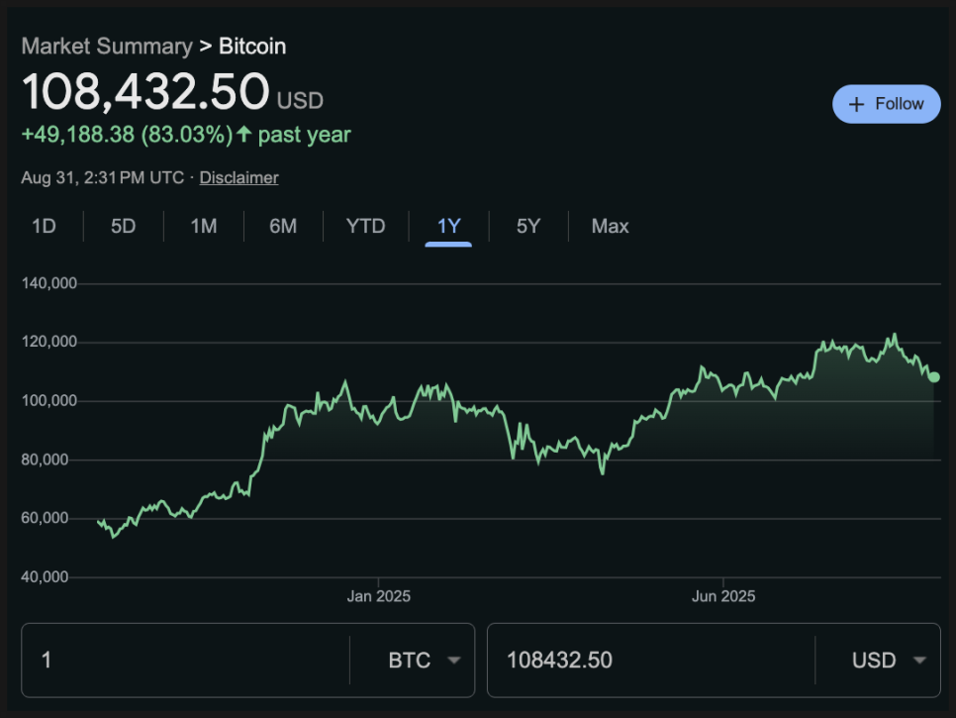956x718 pixels.
Task: Open the Disclaimer link
Action: 239,177
